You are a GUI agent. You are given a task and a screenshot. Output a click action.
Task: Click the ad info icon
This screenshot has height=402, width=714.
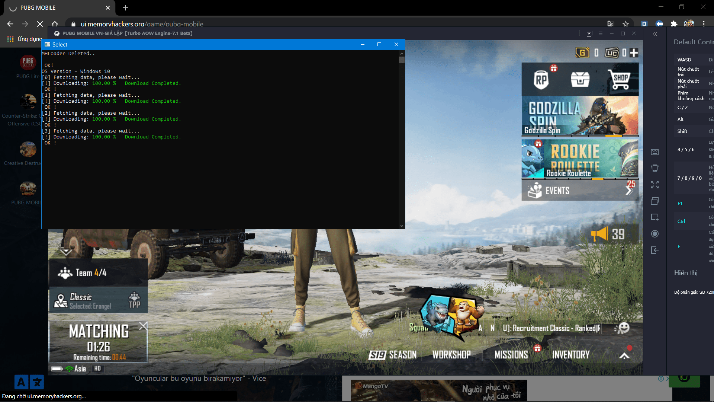[661, 379]
